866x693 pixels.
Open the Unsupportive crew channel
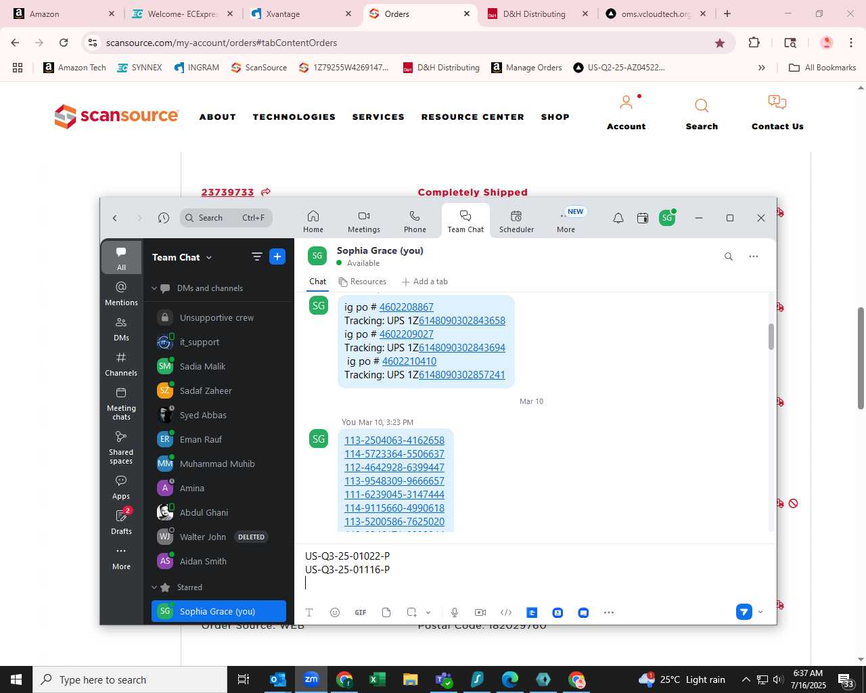pos(219,317)
